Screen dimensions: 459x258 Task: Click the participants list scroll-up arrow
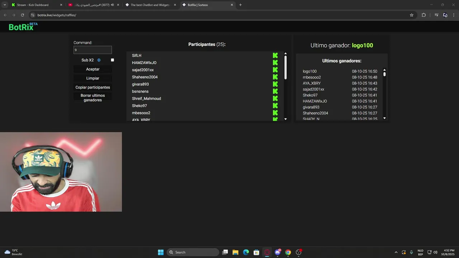[285, 54]
